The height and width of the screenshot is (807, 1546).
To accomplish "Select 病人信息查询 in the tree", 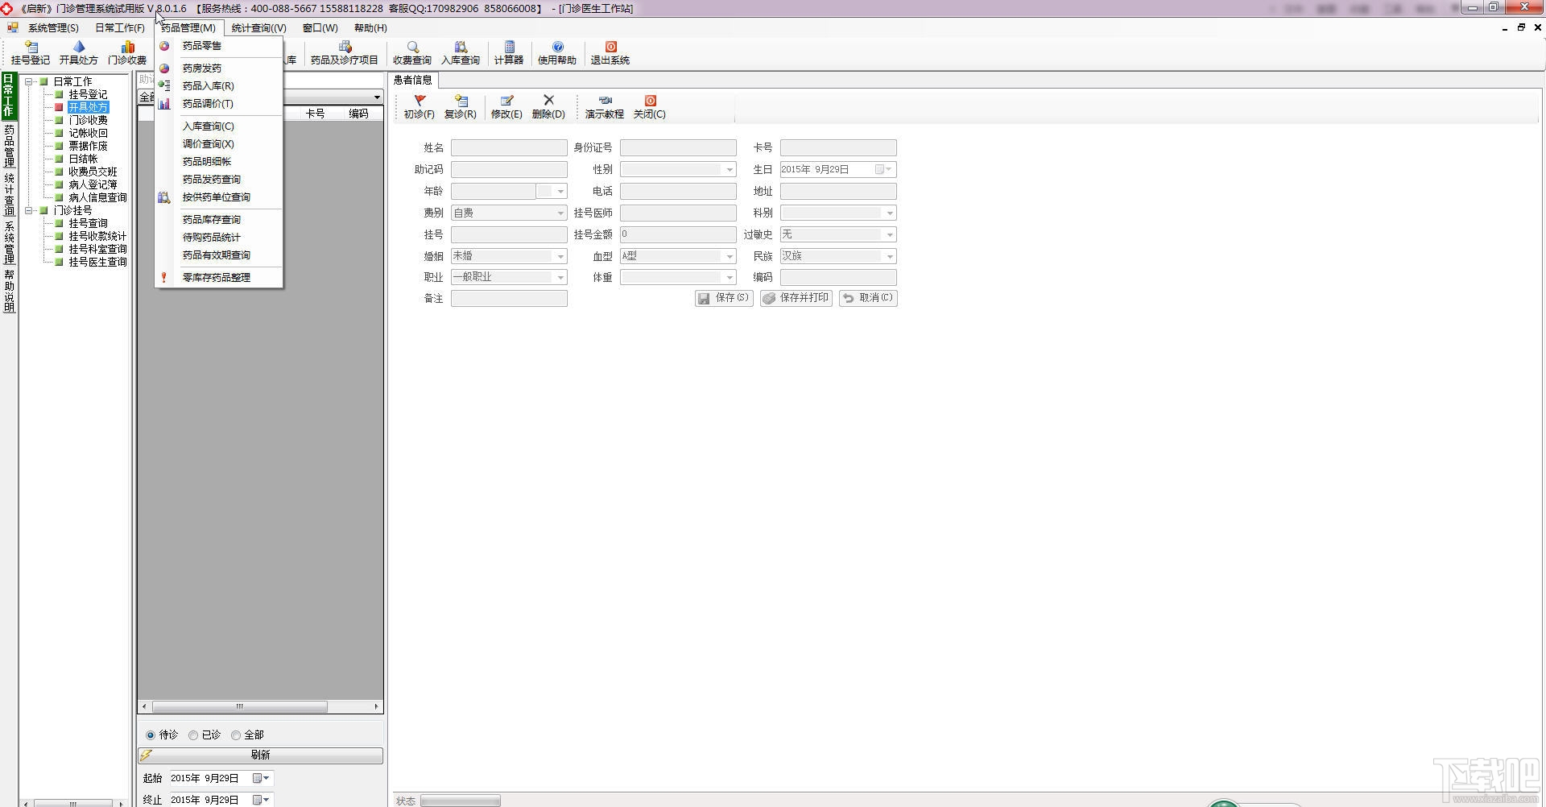I will [x=97, y=197].
